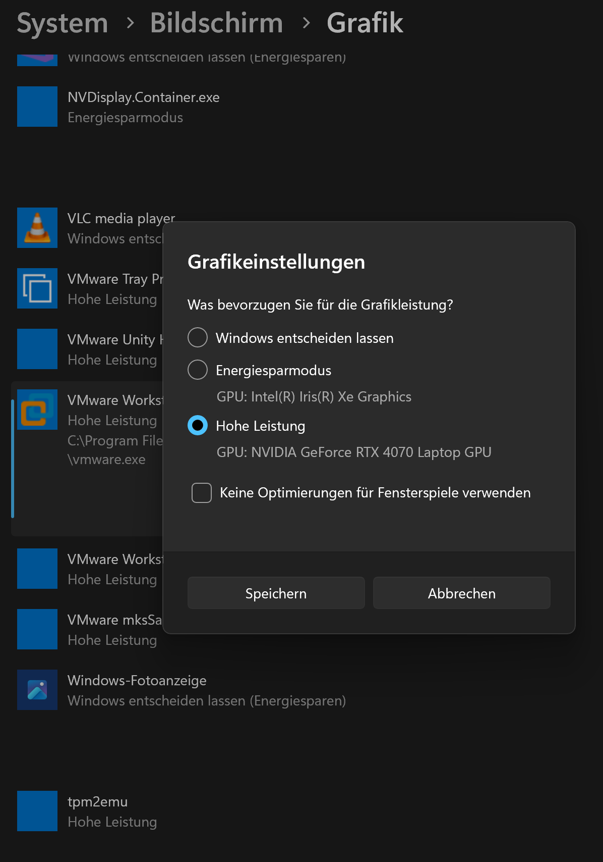Click the status text under Windows-Fotoanzeige

[x=207, y=701]
